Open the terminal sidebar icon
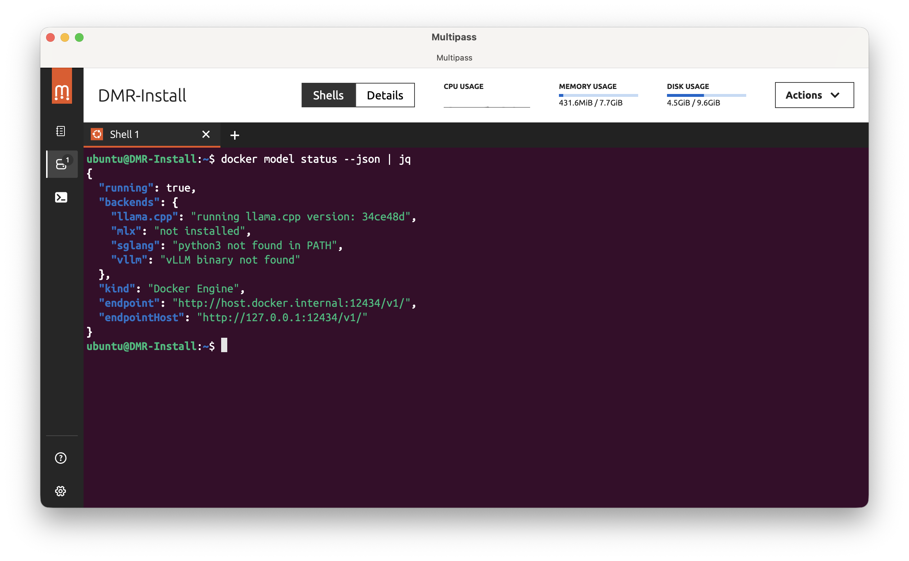Image resolution: width=909 pixels, height=561 pixels. (61, 197)
